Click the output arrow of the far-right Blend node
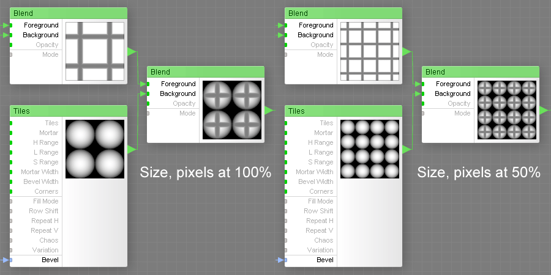Image resolution: width=551 pixels, height=275 pixels. (544, 110)
